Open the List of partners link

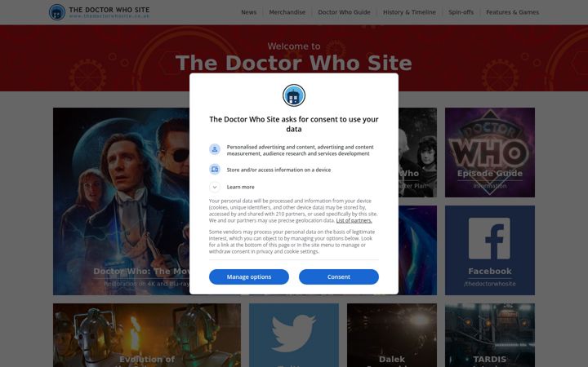[x=354, y=220]
